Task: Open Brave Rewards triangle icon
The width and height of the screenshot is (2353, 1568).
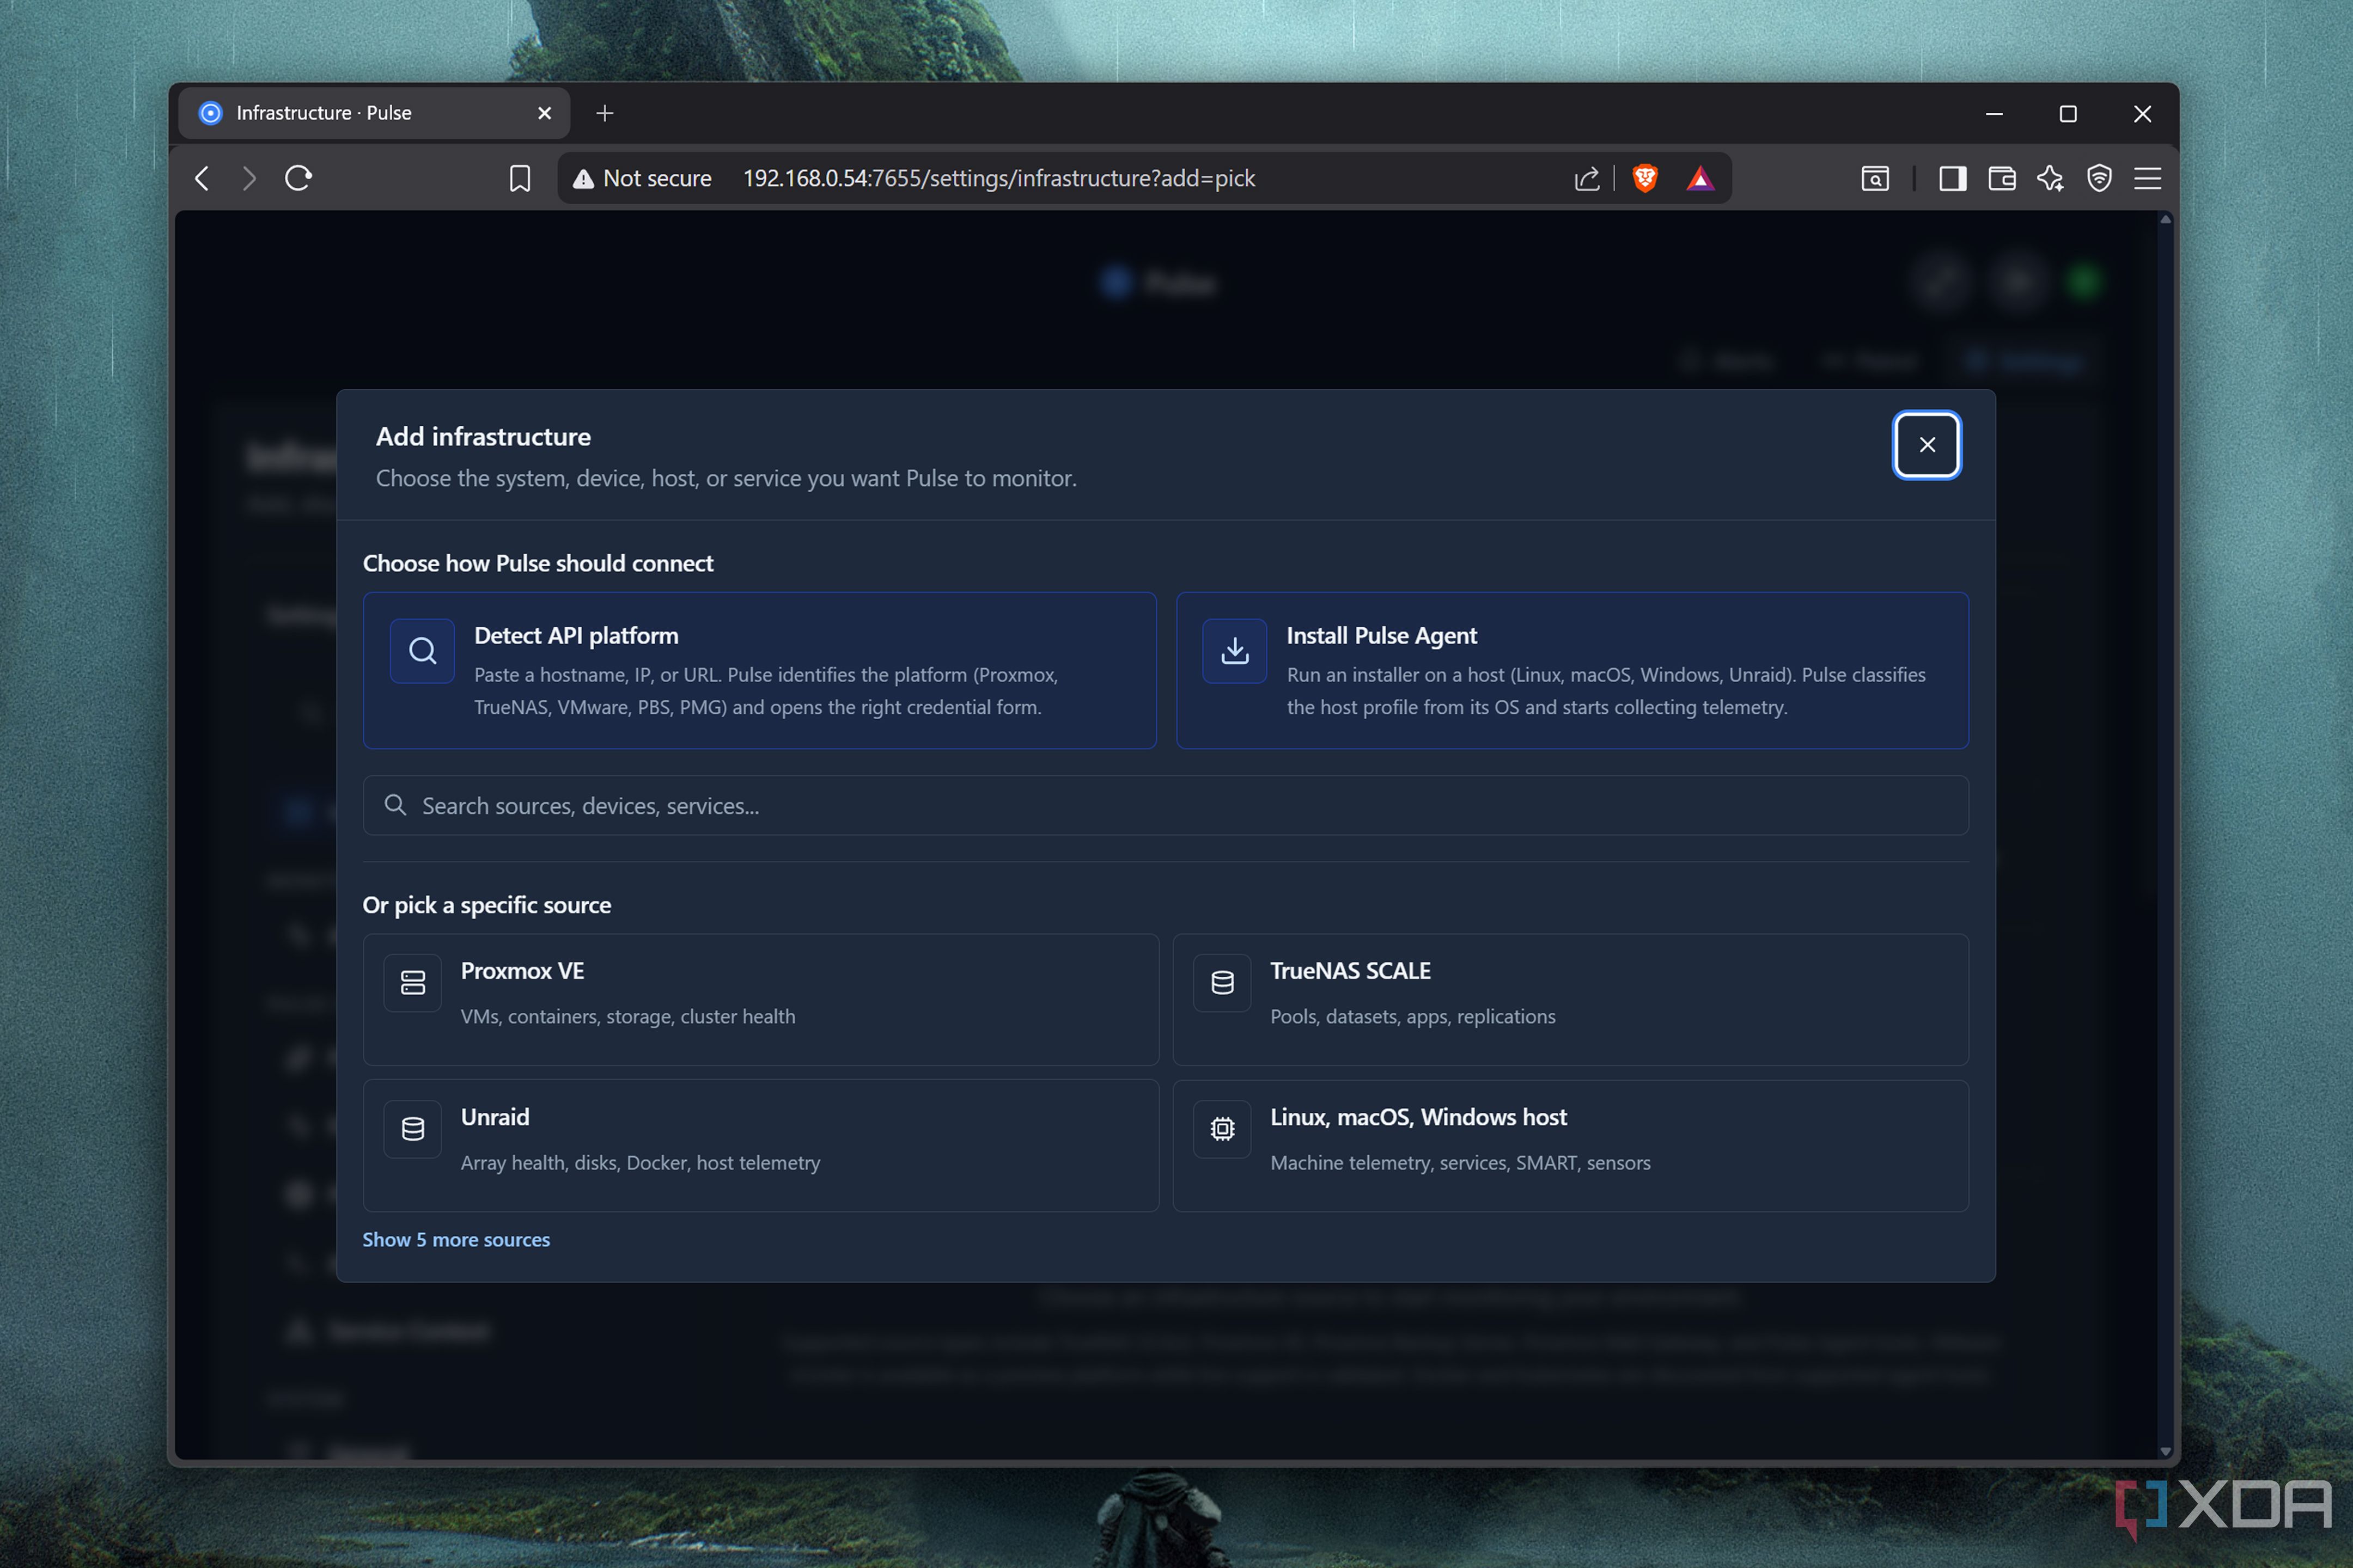Action: click(1700, 178)
